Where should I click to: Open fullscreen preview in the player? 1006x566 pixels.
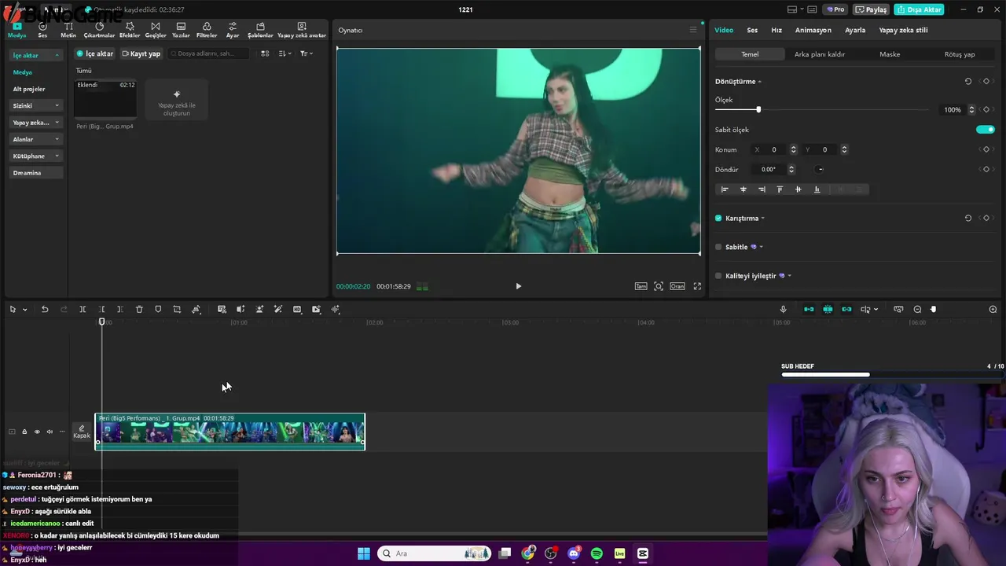pyautogui.click(x=697, y=286)
